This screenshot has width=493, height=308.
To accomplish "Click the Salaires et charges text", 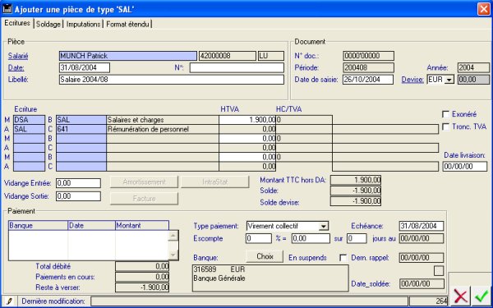I will tap(136, 120).
